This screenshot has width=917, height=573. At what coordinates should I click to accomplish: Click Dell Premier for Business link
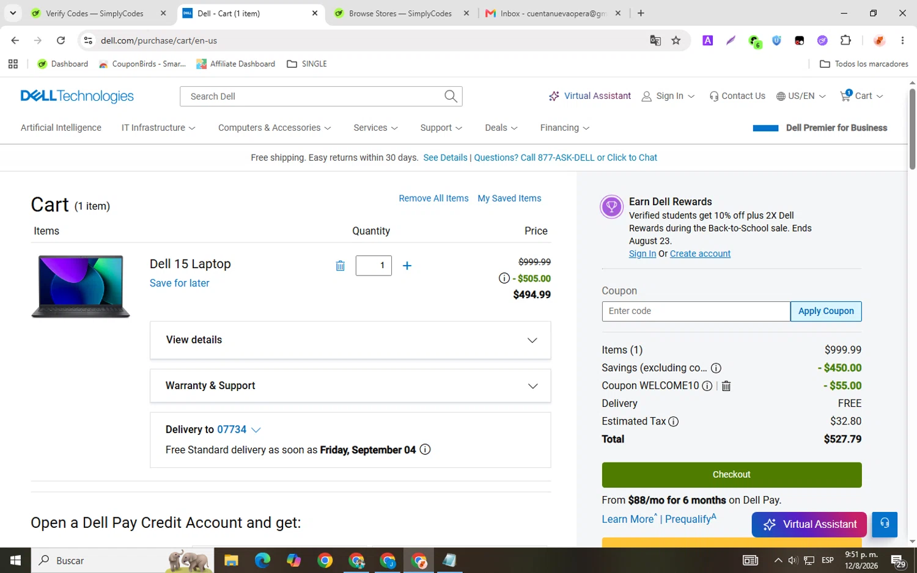[836, 128]
